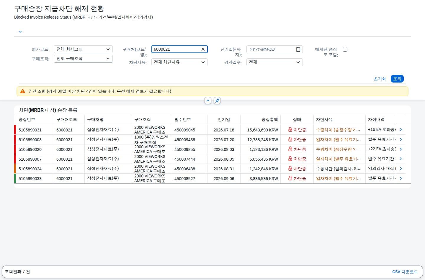Click the lock icon on row 5105890020
Viewport: 425px width, 280px height.
tap(290, 149)
